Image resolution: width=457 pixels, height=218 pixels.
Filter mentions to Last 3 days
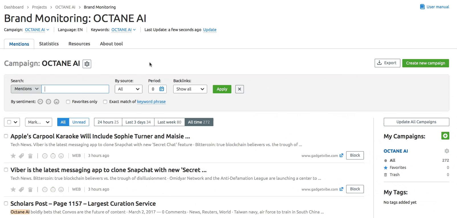click(x=138, y=122)
